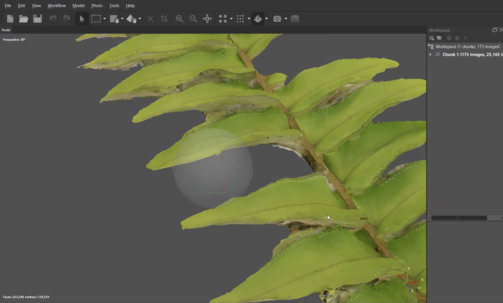The height and width of the screenshot is (303, 503).
Task: Toggle the dense cloud view button
Action: point(240,19)
